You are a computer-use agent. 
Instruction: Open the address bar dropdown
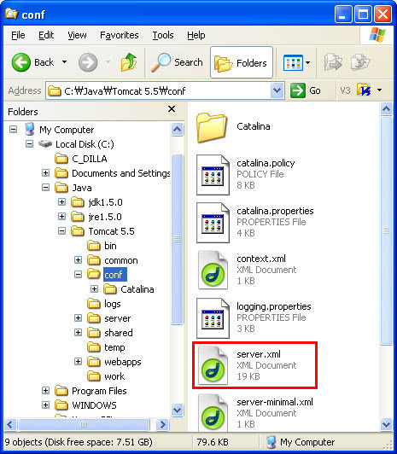click(x=277, y=91)
